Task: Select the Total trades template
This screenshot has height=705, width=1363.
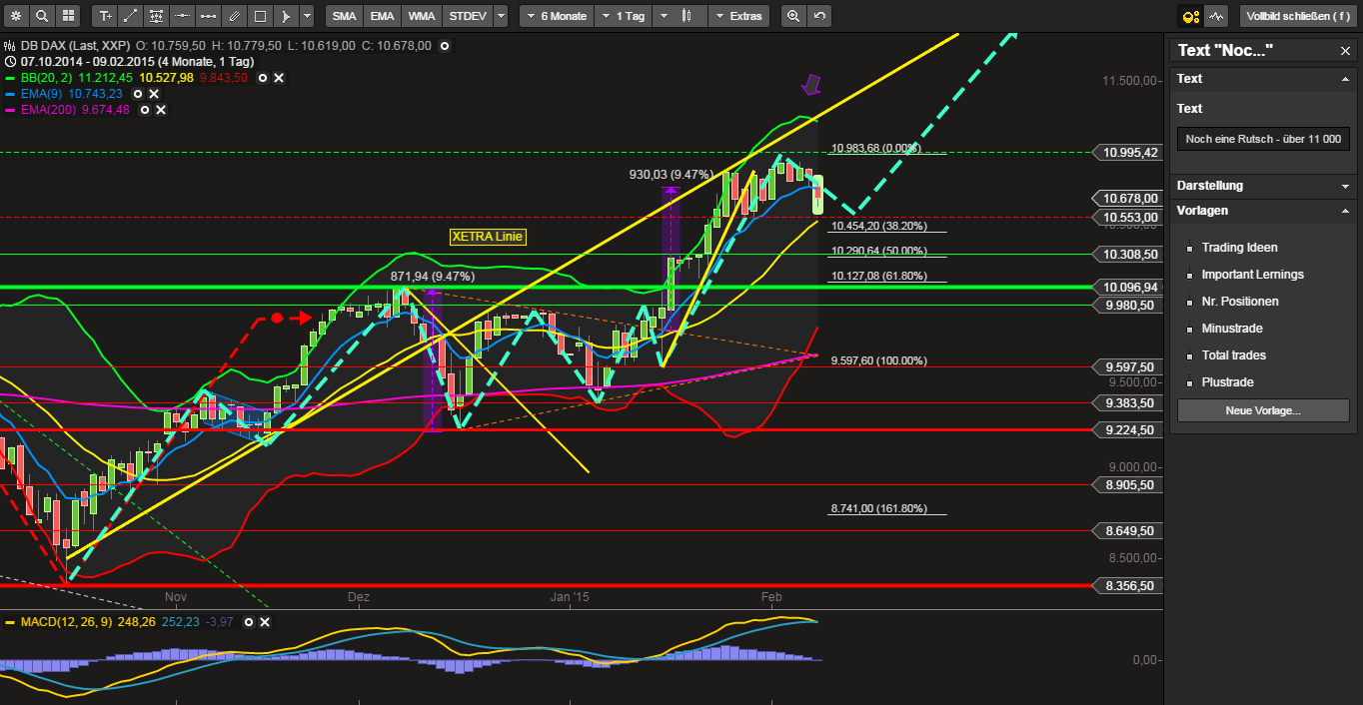Action: tap(1233, 355)
